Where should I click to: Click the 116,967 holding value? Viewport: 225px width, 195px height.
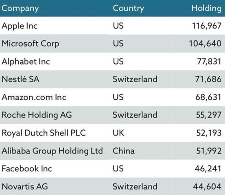click(207, 26)
